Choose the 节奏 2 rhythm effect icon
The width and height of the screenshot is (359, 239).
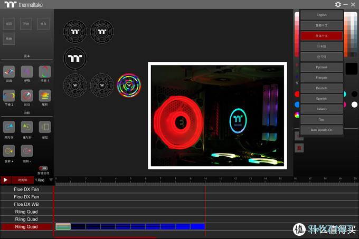(9, 95)
